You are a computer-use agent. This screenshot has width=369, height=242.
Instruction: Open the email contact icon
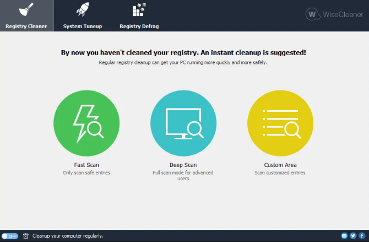click(x=344, y=235)
